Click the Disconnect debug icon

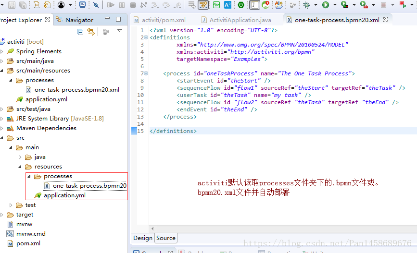[x=144, y=5]
